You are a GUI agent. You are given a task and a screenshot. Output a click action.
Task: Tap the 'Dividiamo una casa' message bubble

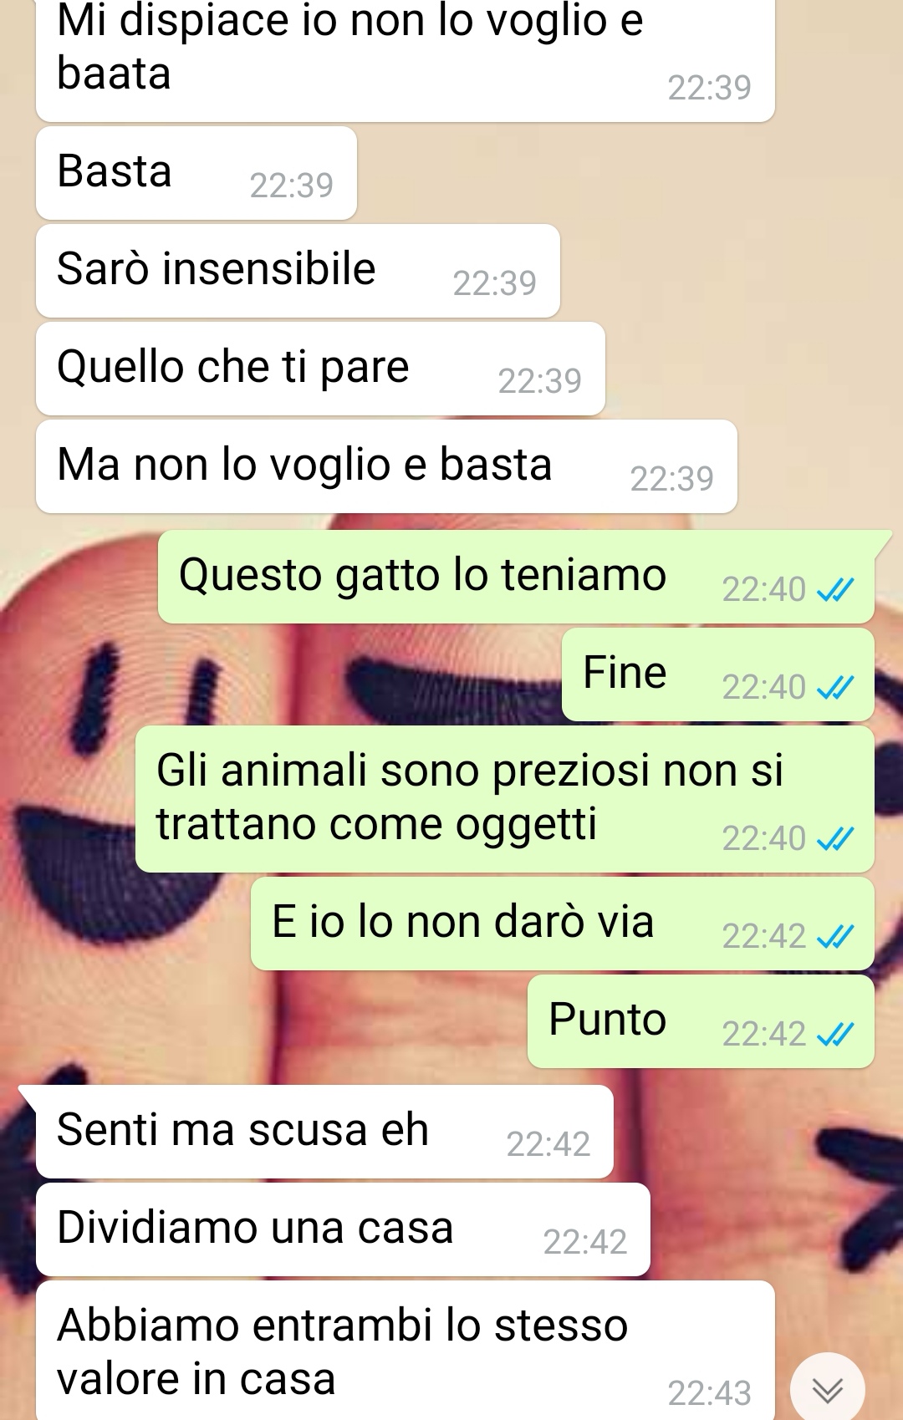(x=343, y=1229)
